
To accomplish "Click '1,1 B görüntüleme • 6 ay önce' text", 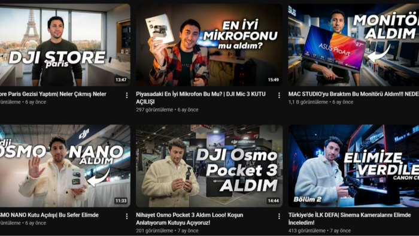I will coord(321,102).
